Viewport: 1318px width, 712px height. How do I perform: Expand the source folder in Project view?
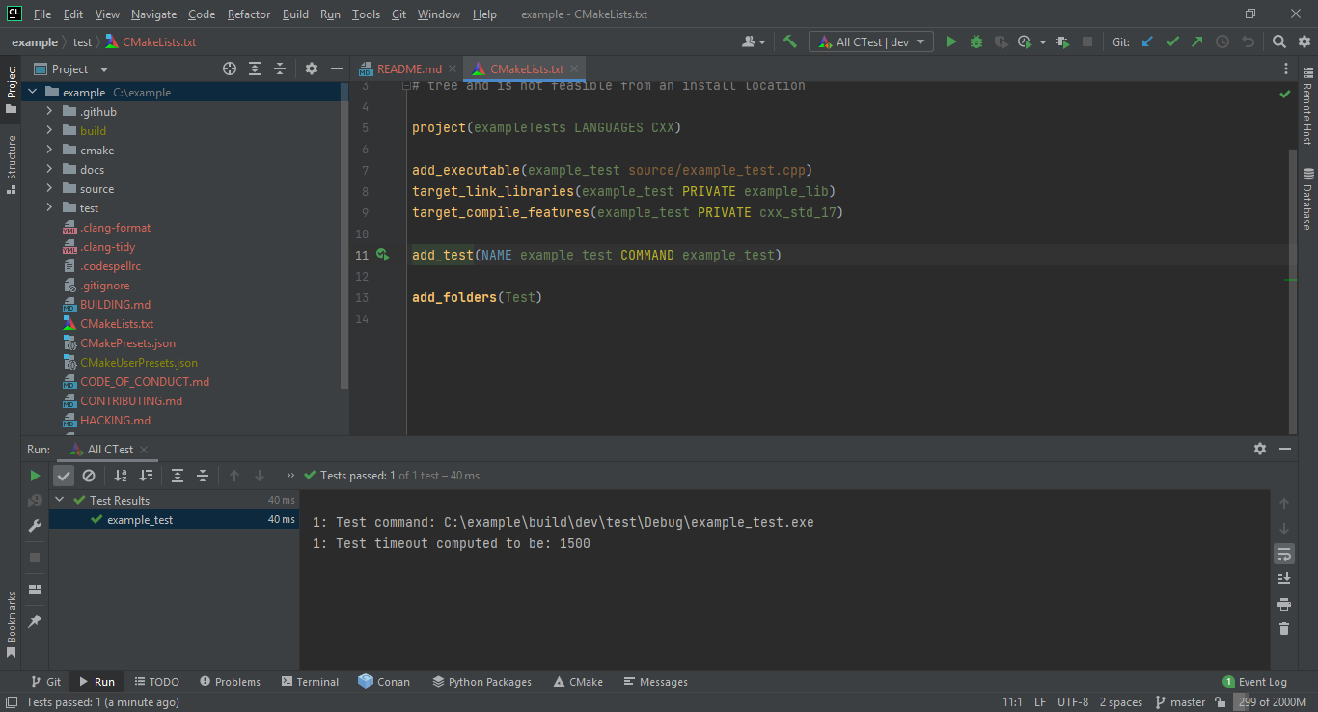click(48, 188)
